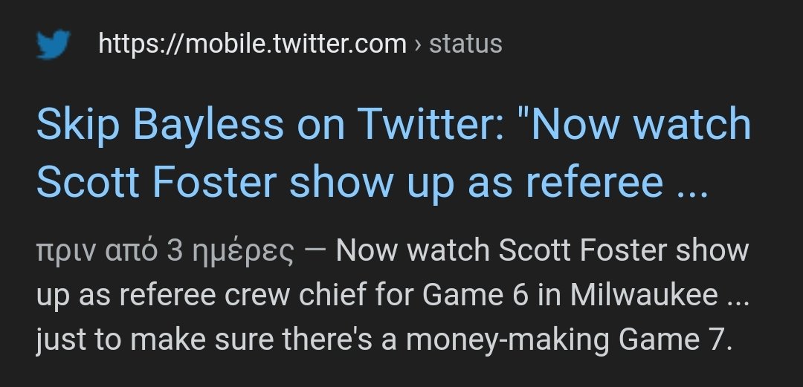Viewport: 803px width, 387px height.
Task: Click title line 'Scott Foster show up as referee'
Action: (349, 182)
